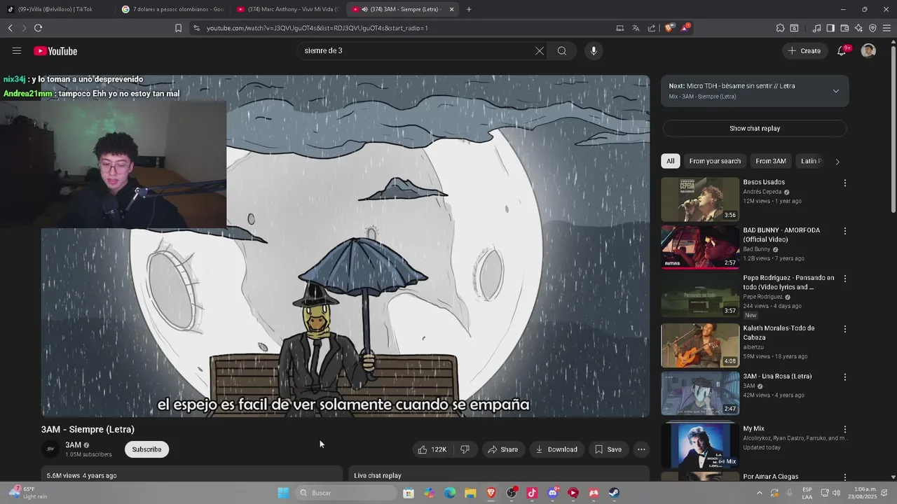Run search with the magnifier button

pyautogui.click(x=562, y=51)
